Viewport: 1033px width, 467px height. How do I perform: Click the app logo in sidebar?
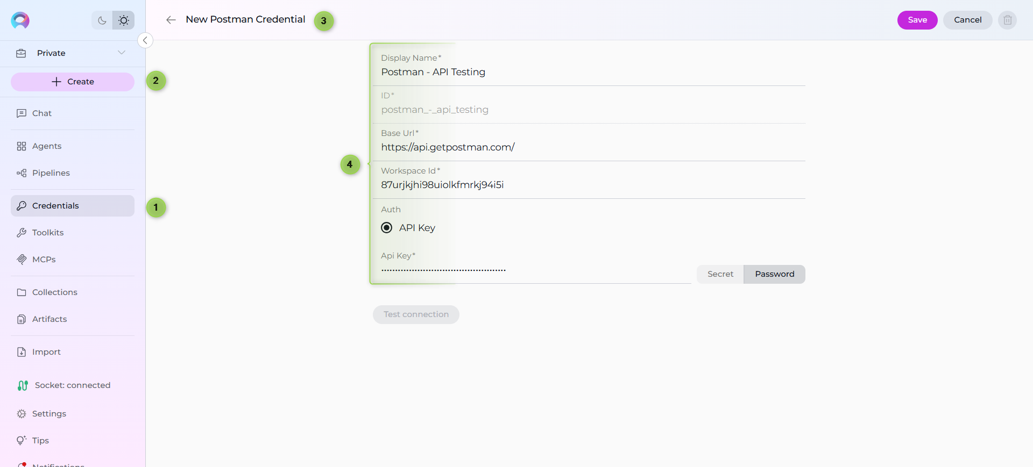coord(20,20)
